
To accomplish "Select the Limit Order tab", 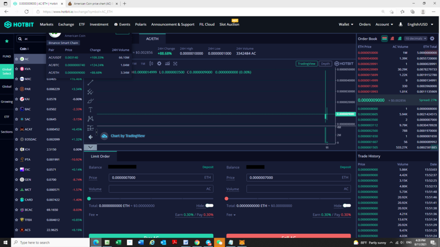I will [x=100, y=156].
